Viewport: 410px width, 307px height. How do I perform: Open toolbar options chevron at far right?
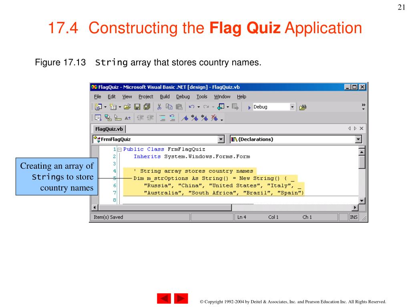[364, 106]
